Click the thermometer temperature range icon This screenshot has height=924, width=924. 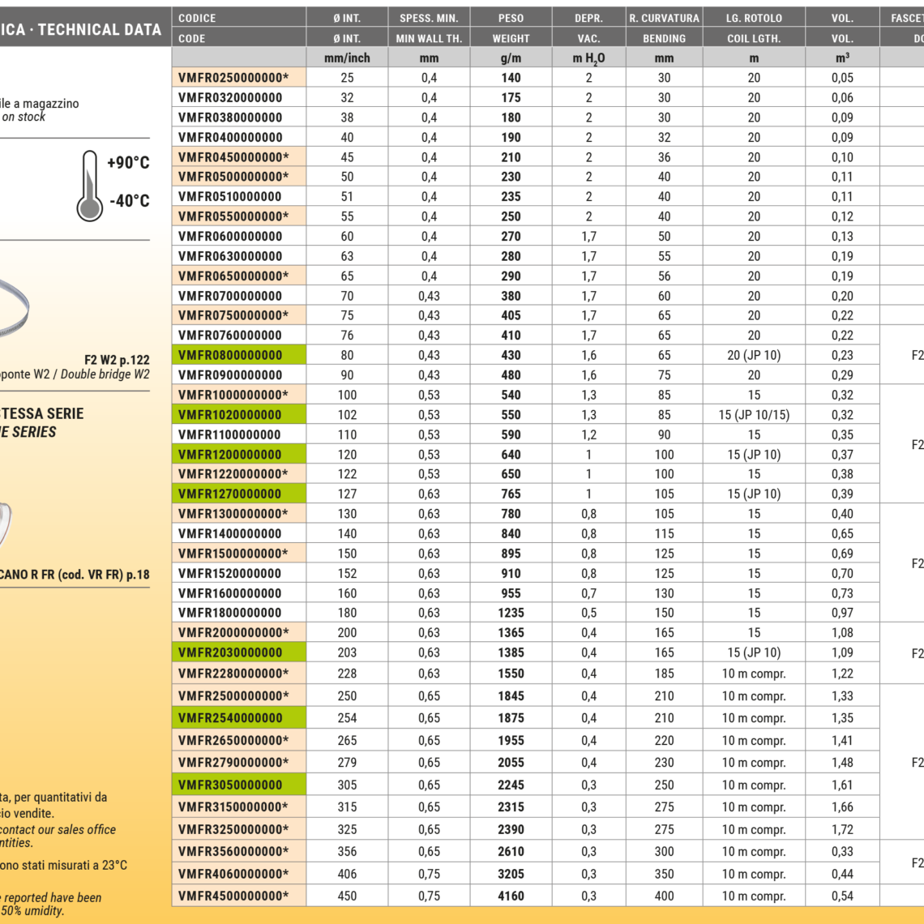89,185
